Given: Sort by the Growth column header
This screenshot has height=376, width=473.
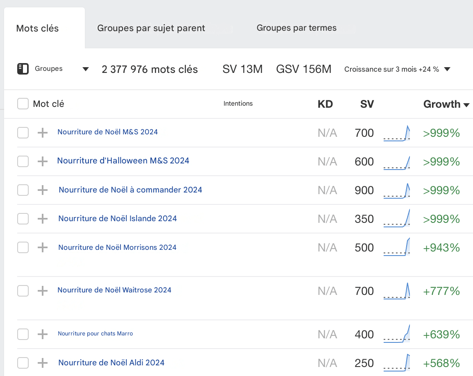Looking at the screenshot, I should click(x=446, y=104).
